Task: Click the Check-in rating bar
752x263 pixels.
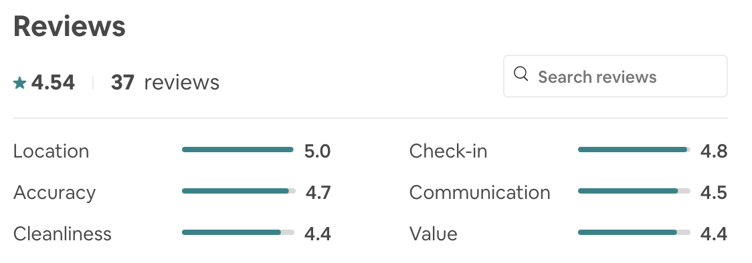Action: point(634,150)
